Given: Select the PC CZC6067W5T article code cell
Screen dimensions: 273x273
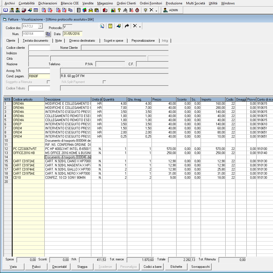Looking at the screenshot, I should [29, 149].
